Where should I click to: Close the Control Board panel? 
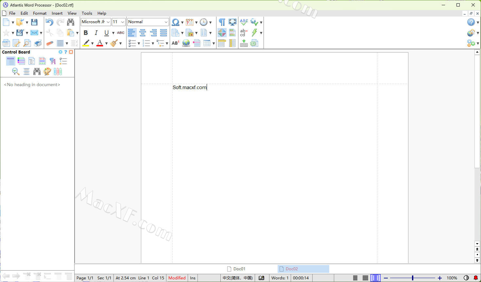tap(71, 52)
